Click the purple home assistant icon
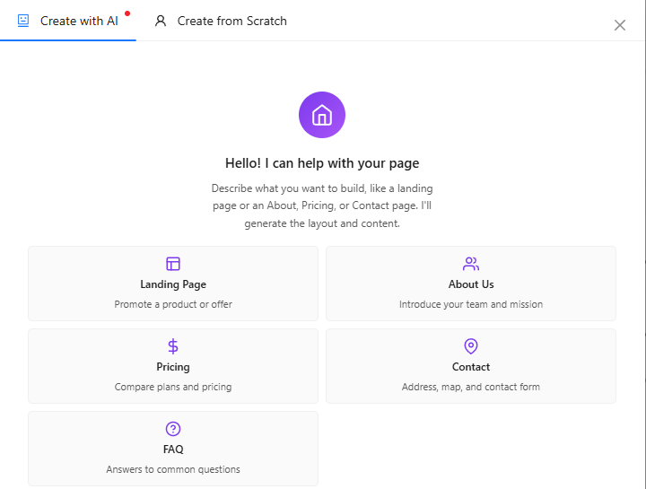This screenshot has width=646, height=489. 322,115
